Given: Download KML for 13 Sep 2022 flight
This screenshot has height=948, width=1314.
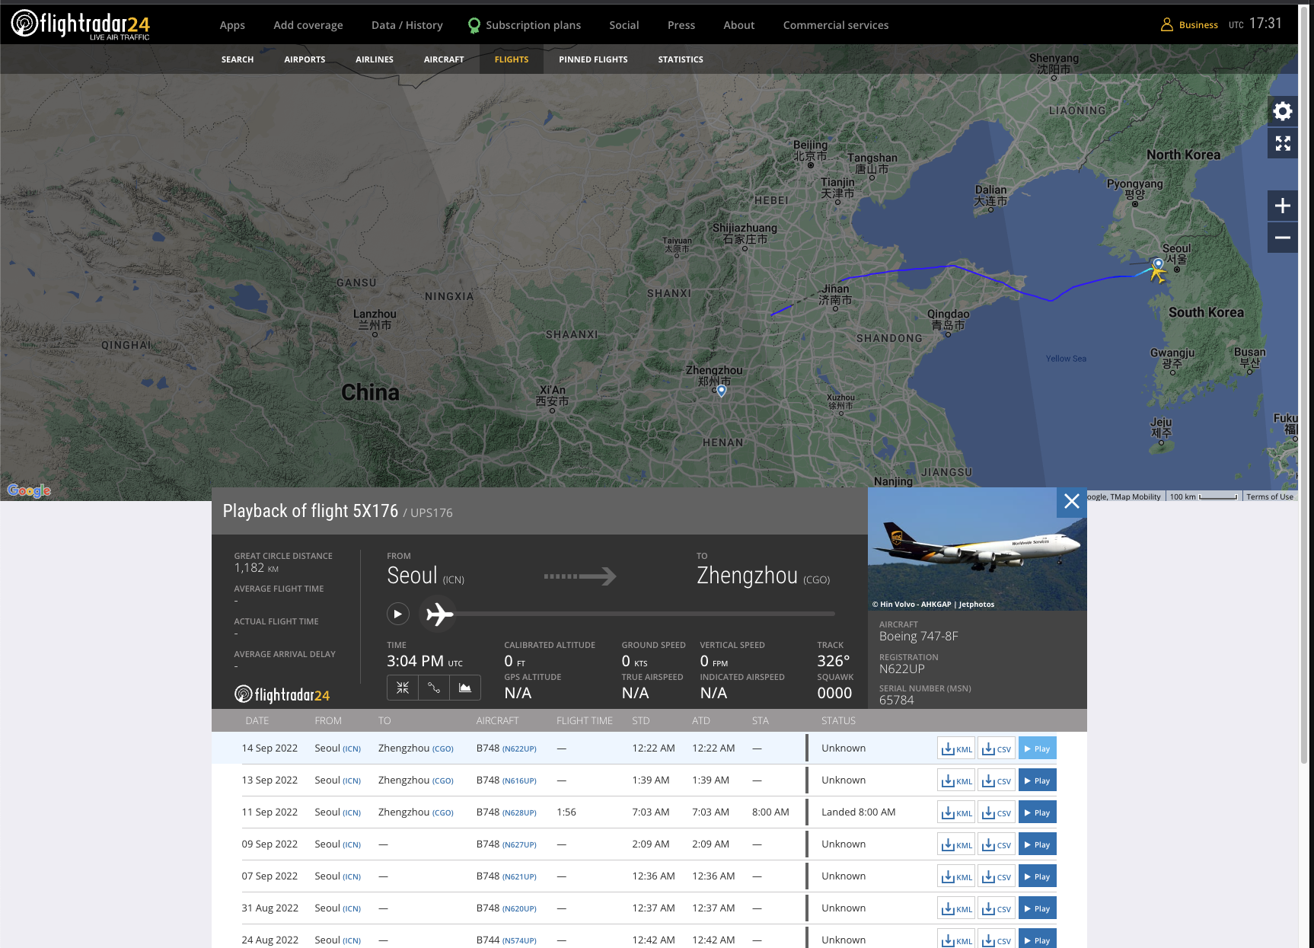Looking at the screenshot, I should [x=957, y=780].
